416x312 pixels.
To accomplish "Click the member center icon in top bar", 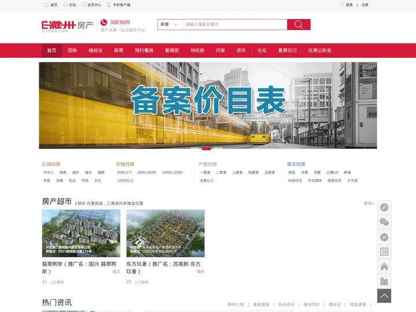I will [x=84, y=5].
